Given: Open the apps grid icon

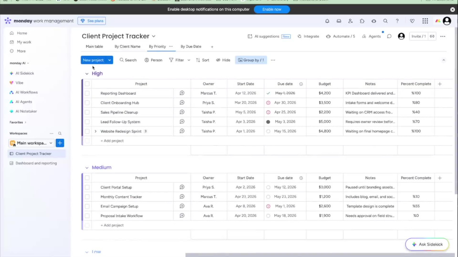Looking at the screenshot, I should pos(425,21).
